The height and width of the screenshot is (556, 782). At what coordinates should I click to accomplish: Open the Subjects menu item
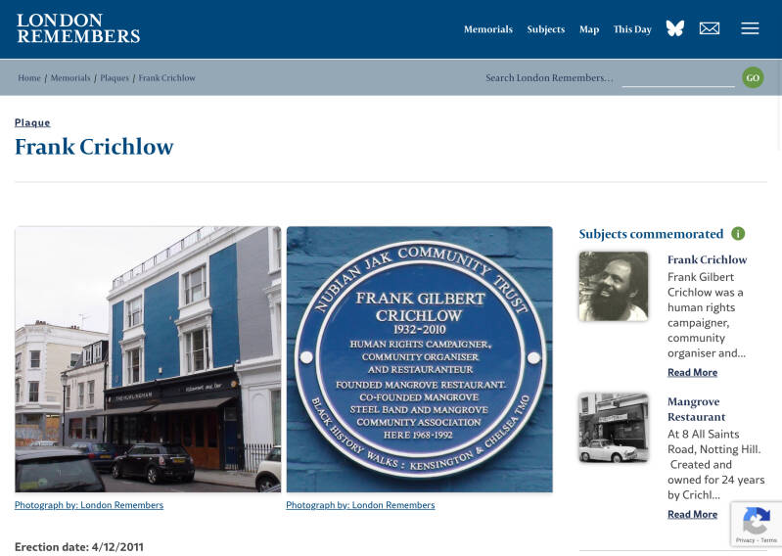[545, 29]
